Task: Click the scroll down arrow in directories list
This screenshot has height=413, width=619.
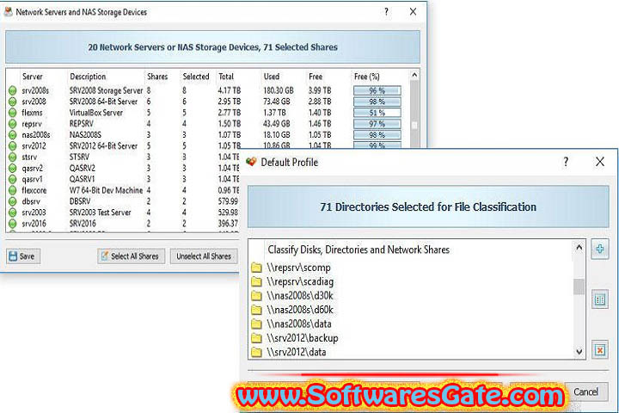Action: click(579, 351)
